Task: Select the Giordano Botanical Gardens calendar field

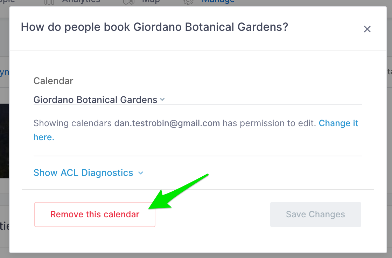Action: pyautogui.click(x=197, y=100)
